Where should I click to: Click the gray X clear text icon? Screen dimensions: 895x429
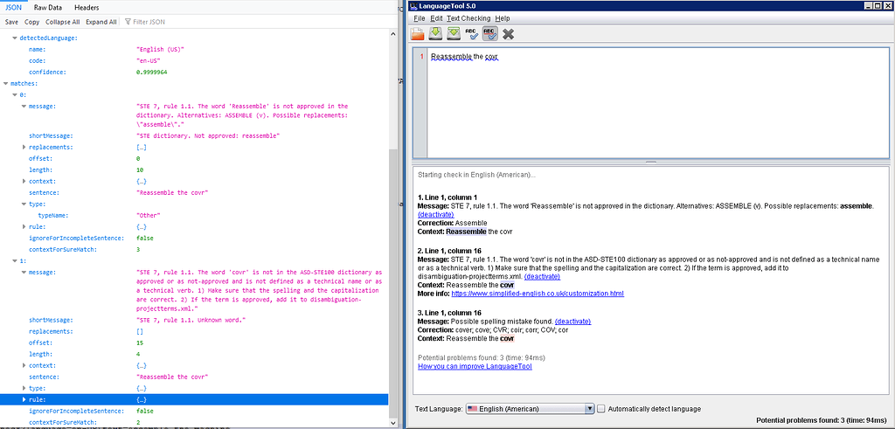click(x=508, y=34)
